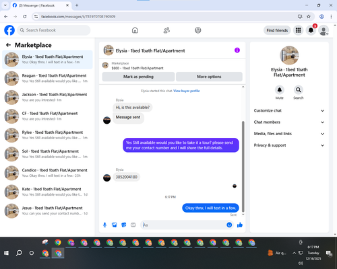Open the purple conversation information icon

pyautogui.click(x=237, y=50)
